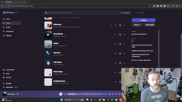Viewport: 182px width, 102px height.
Task: Click the Generate button
Action: 125,13
